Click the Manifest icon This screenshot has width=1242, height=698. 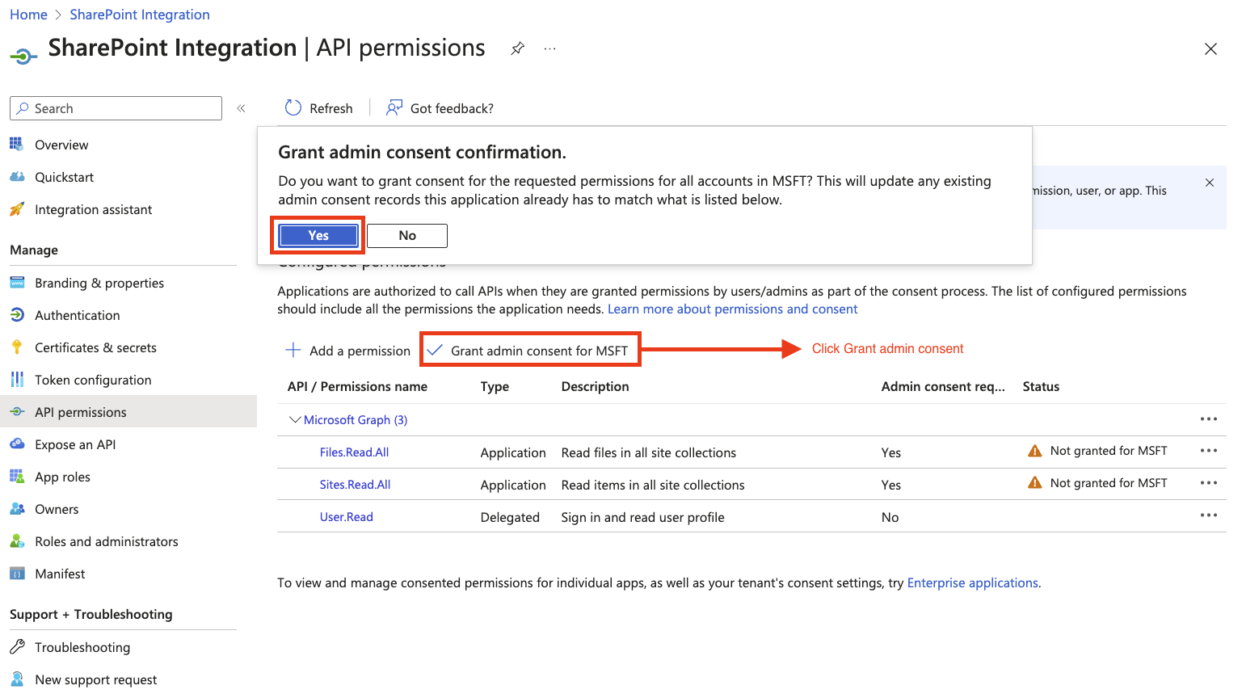[x=17, y=574]
